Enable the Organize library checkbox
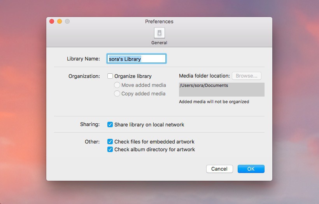 [x=110, y=76]
